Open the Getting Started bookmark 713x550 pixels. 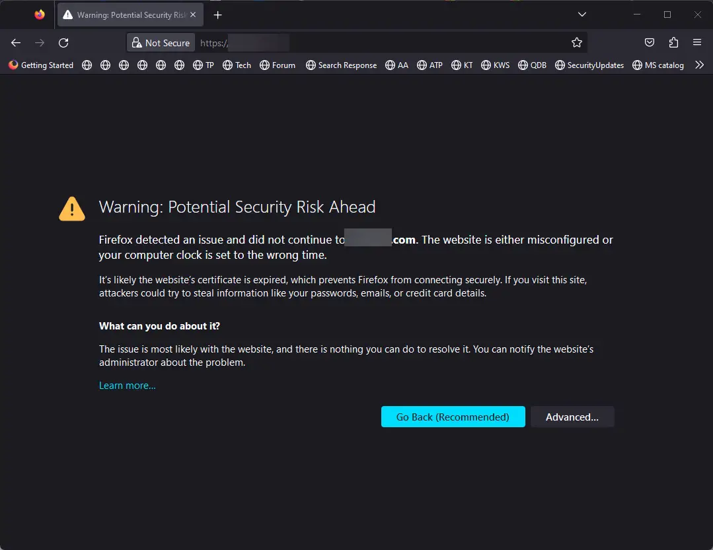click(41, 65)
